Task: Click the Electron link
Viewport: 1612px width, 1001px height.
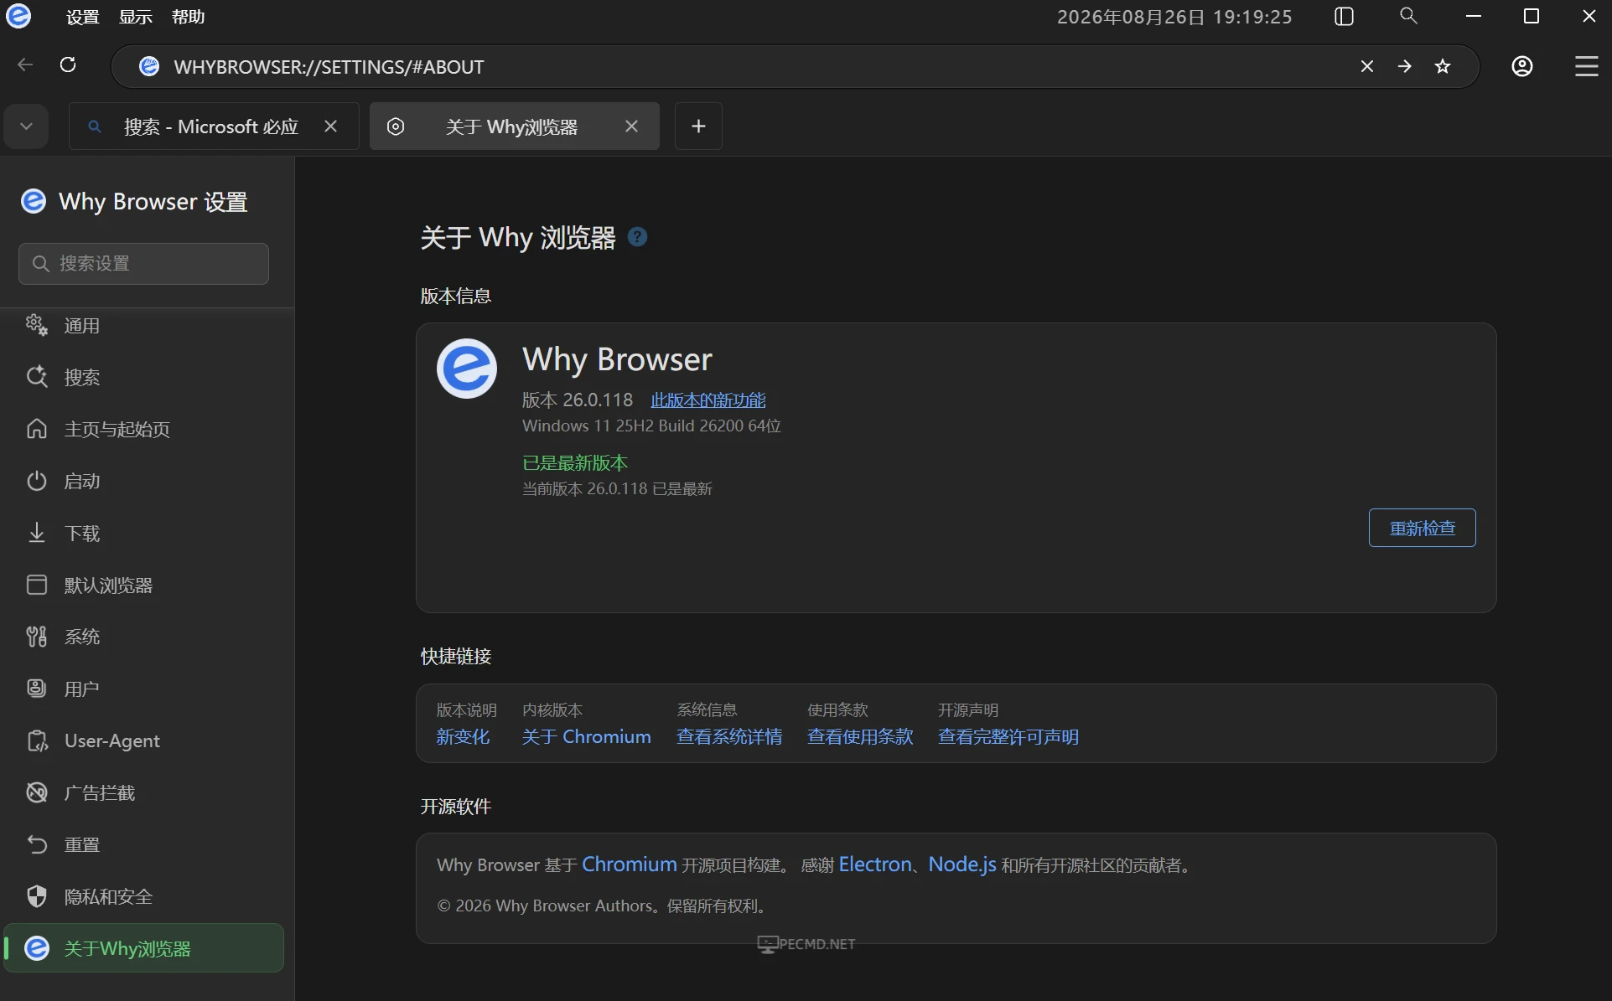Action: (875, 864)
